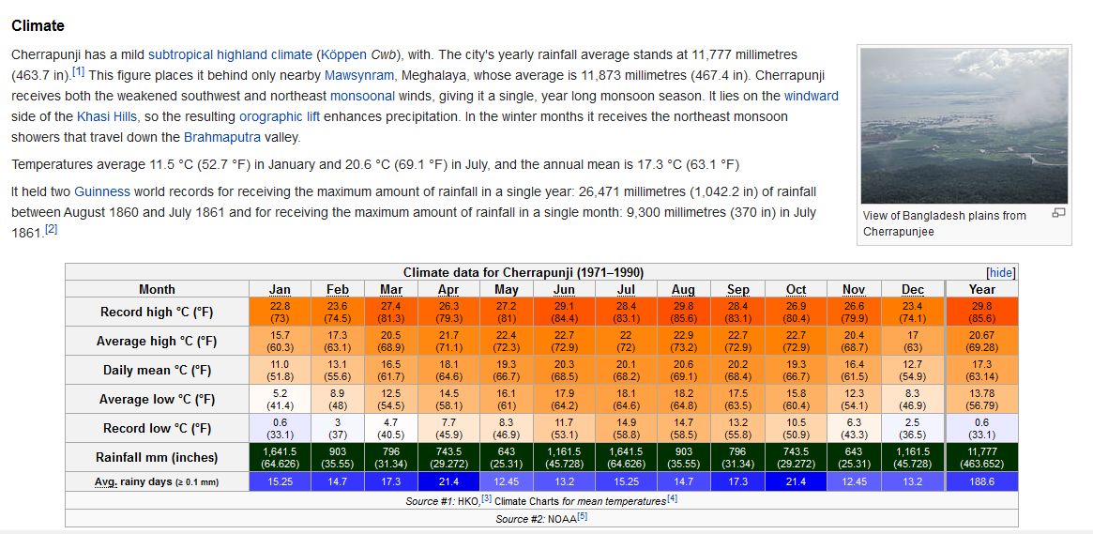Click the December record low cell 2.5
This screenshot has width=1093, height=534.
click(913, 428)
